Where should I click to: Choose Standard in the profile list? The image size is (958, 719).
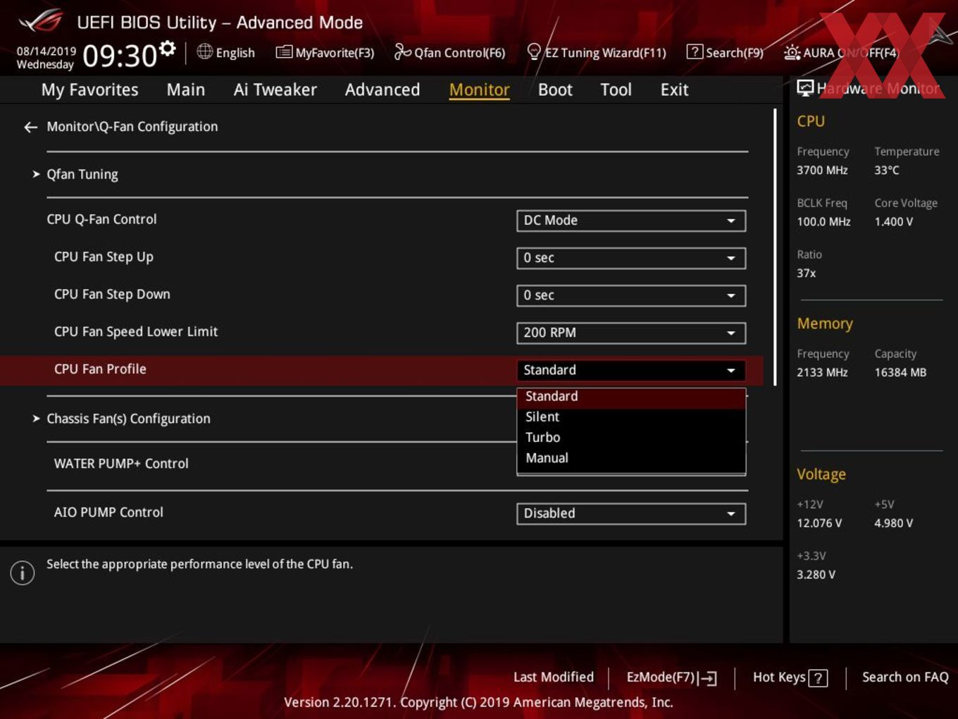click(631, 397)
